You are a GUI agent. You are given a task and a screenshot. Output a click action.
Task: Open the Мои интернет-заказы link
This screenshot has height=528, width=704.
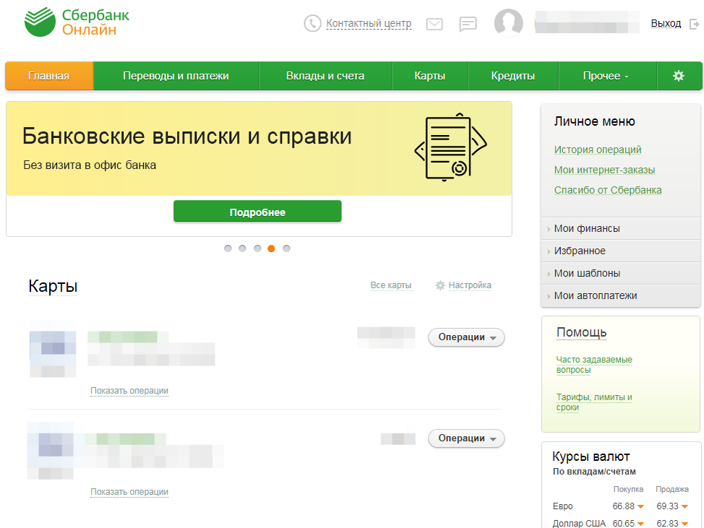coord(604,170)
